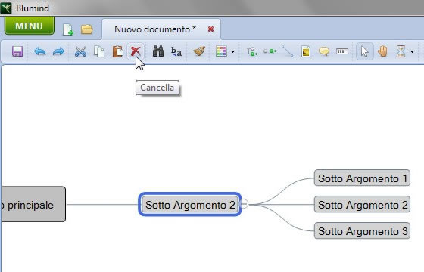Screen dimensions: 424x272
Task: Collapse children of selected Sotto Argomento 2
Action: pos(244,204)
